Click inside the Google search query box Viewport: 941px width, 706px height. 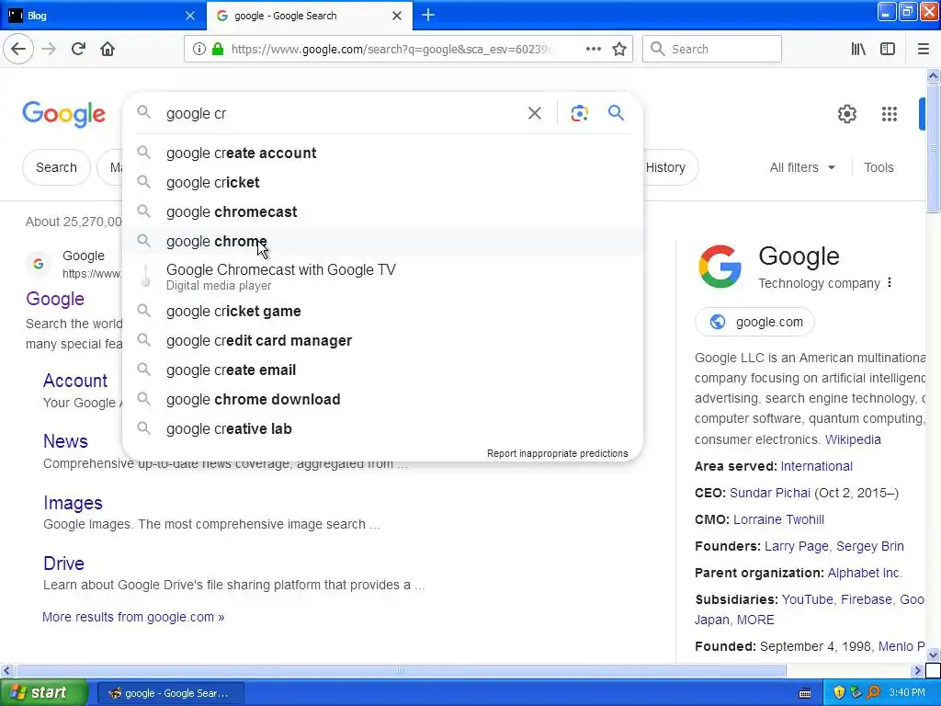[342, 113]
